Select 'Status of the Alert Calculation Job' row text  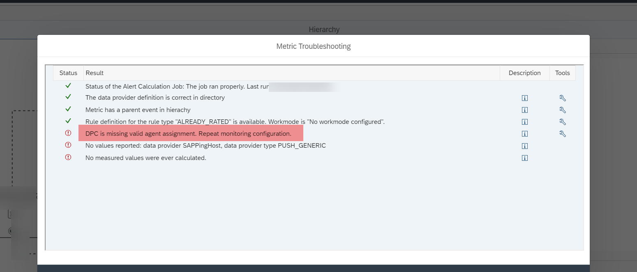tap(177, 87)
